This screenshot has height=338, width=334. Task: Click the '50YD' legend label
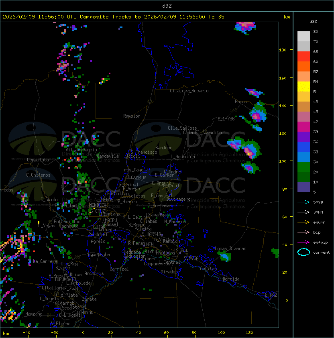(x=318, y=202)
